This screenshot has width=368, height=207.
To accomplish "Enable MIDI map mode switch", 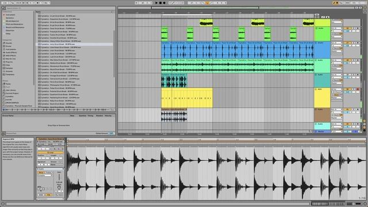I will pos(347,3).
